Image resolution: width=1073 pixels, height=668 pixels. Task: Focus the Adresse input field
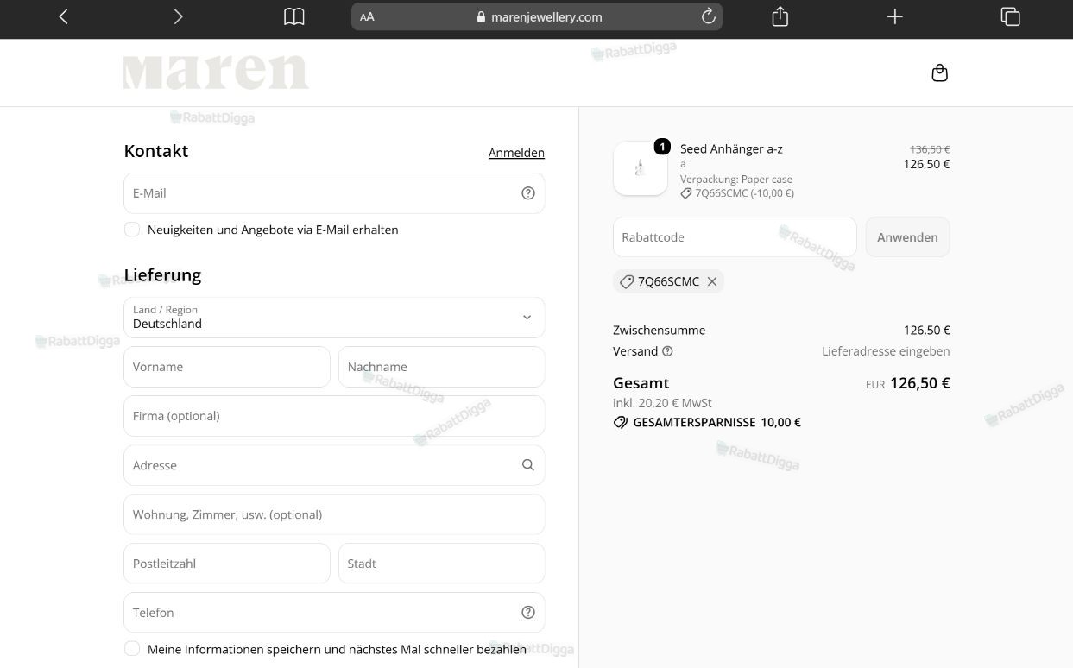pos(334,465)
